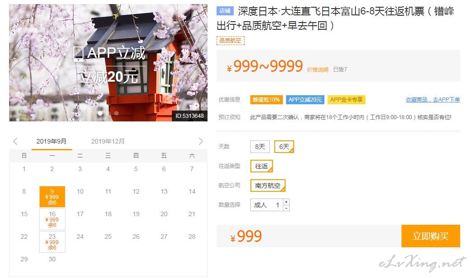The width and height of the screenshot is (471, 278).
Task: Switch to the 2019年12月 calendar tab
Action: coord(108,141)
